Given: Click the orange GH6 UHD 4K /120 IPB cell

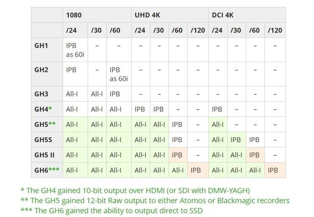Looking at the screenshot, I should point(198,170).
